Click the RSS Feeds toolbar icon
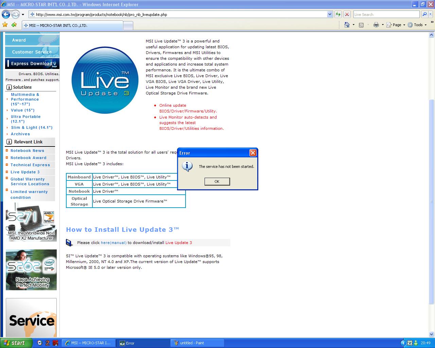Screen dimensions: 435x348 [361, 25]
